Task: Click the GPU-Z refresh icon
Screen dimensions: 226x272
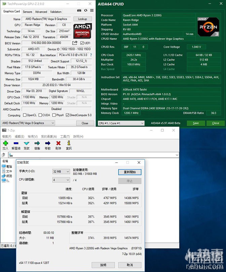Action: point(86,10)
